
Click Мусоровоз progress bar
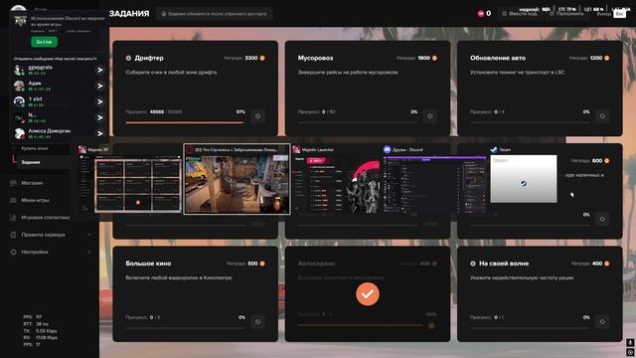(x=358, y=122)
